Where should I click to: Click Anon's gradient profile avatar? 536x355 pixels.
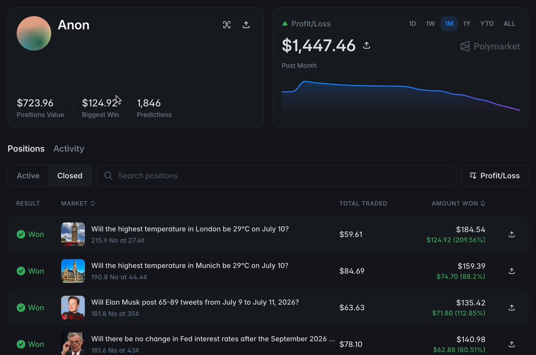[x=34, y=33]
